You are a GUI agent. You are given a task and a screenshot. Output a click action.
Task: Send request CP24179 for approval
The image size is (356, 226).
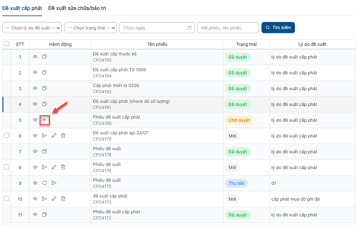(x=45, y=136)
